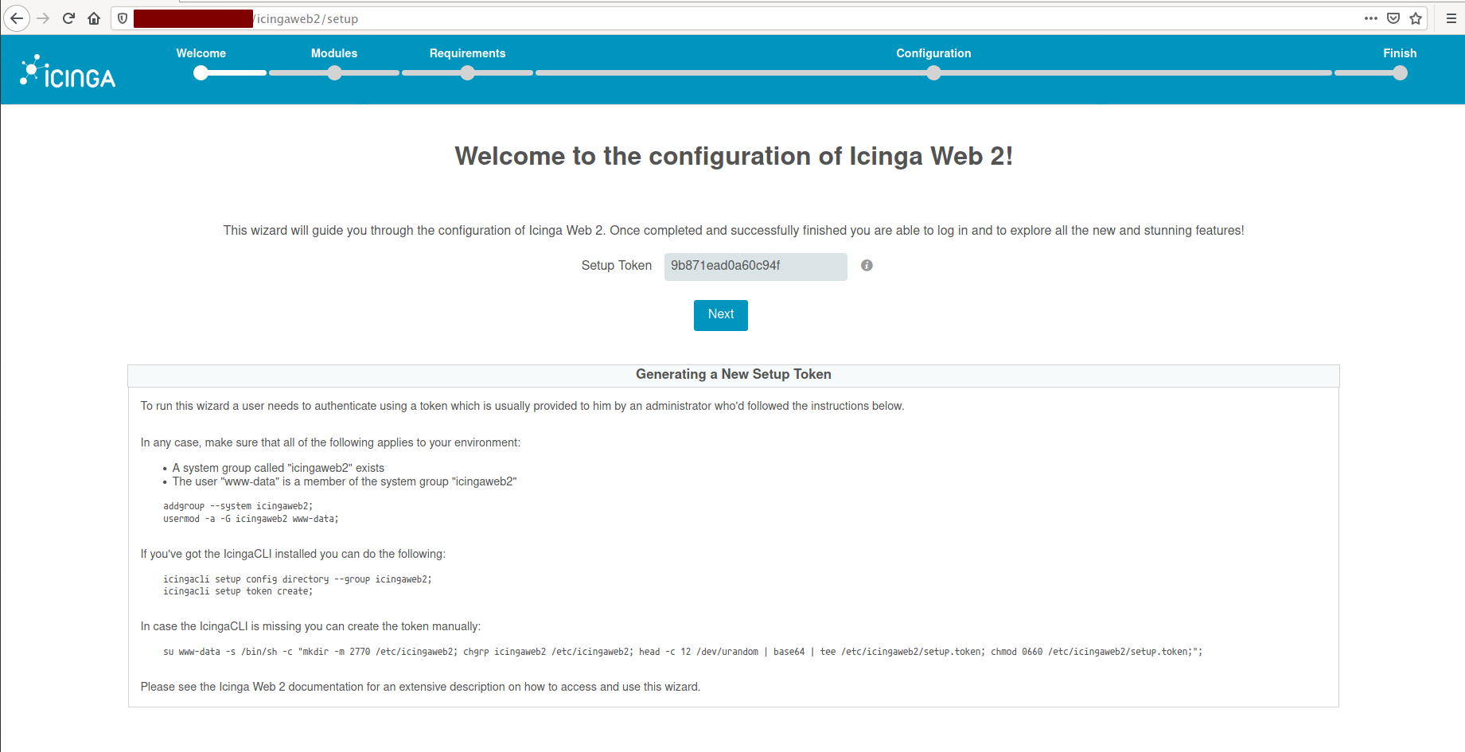Image resolution: width=1465 pixels, height=752 pixels.
Task: Click the Requirements progress marker dot
Action: [x=468, y=73]
